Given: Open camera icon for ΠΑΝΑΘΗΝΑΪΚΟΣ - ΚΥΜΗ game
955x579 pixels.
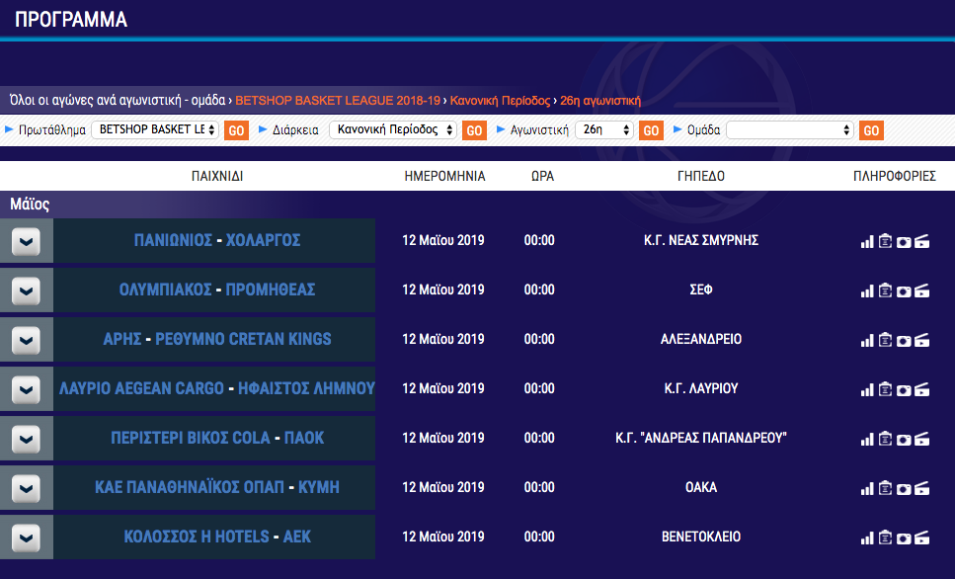Looking at the screenshot, I should pos(904,488).
